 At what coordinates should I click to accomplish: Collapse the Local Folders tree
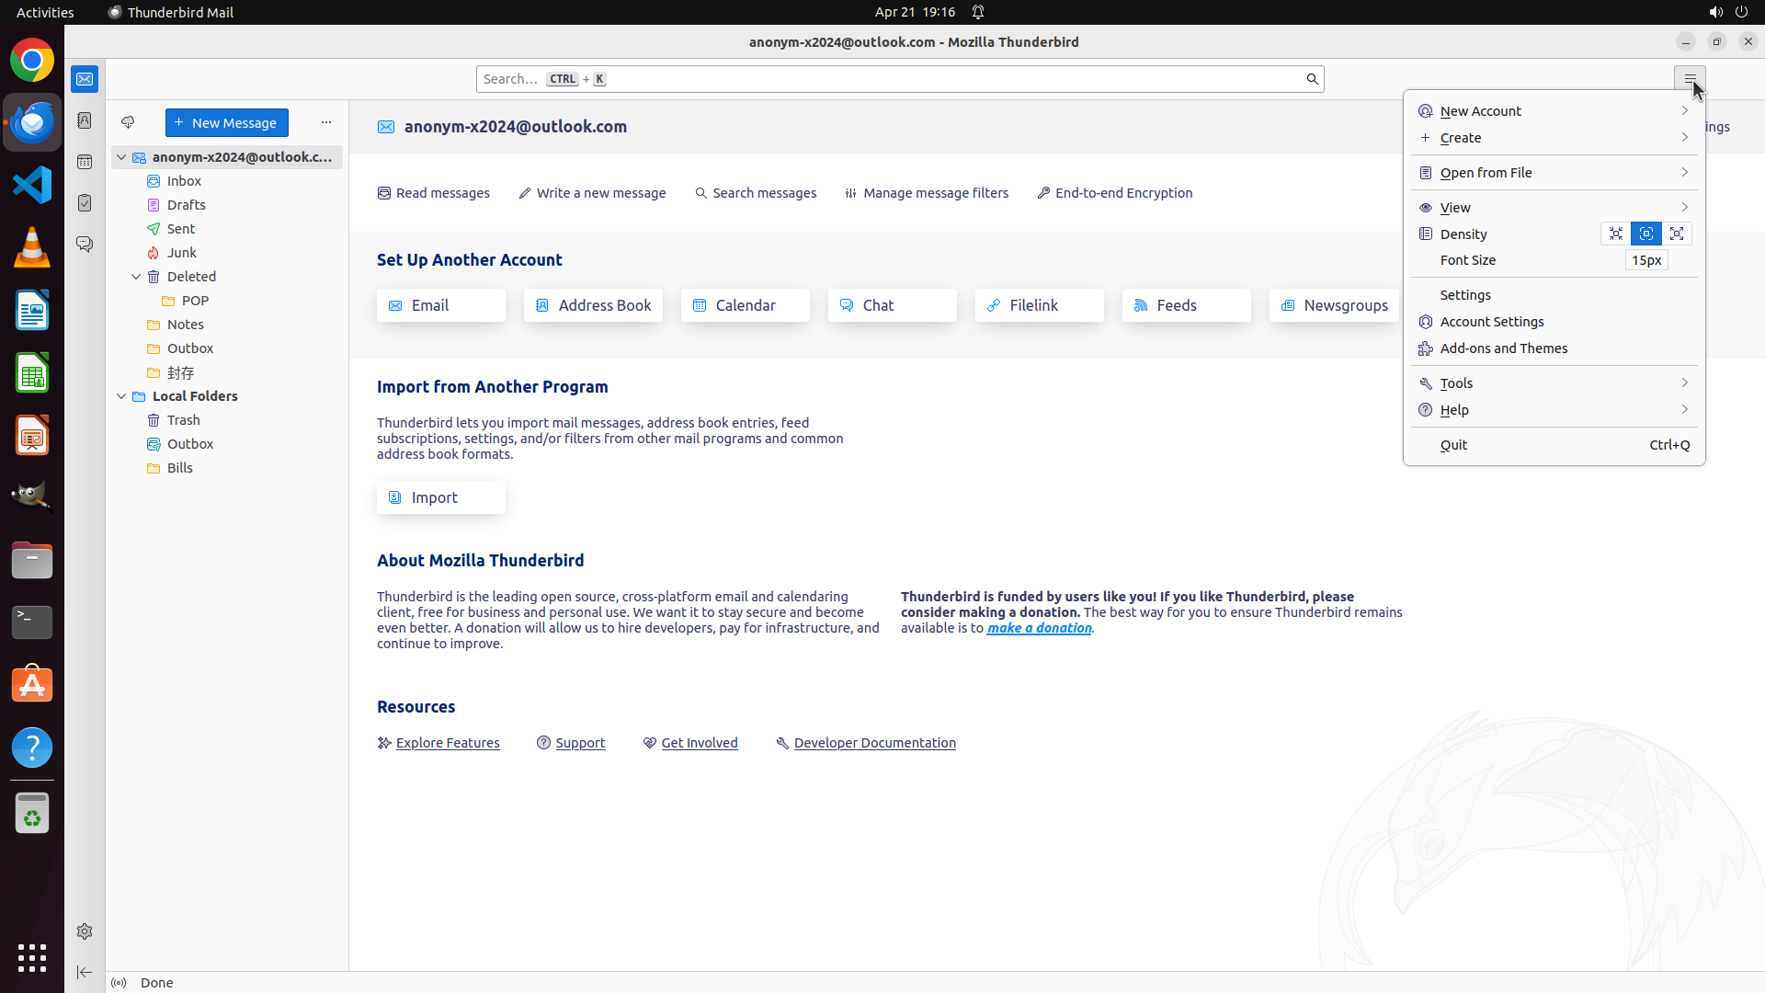(x=121, y=396)
